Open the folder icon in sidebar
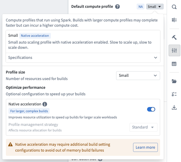This screenshot has height=162, width=181. pos(174,81)
